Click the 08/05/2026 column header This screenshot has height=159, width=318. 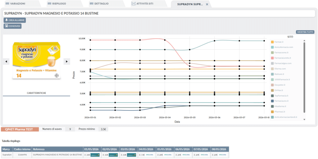point(220,149)
